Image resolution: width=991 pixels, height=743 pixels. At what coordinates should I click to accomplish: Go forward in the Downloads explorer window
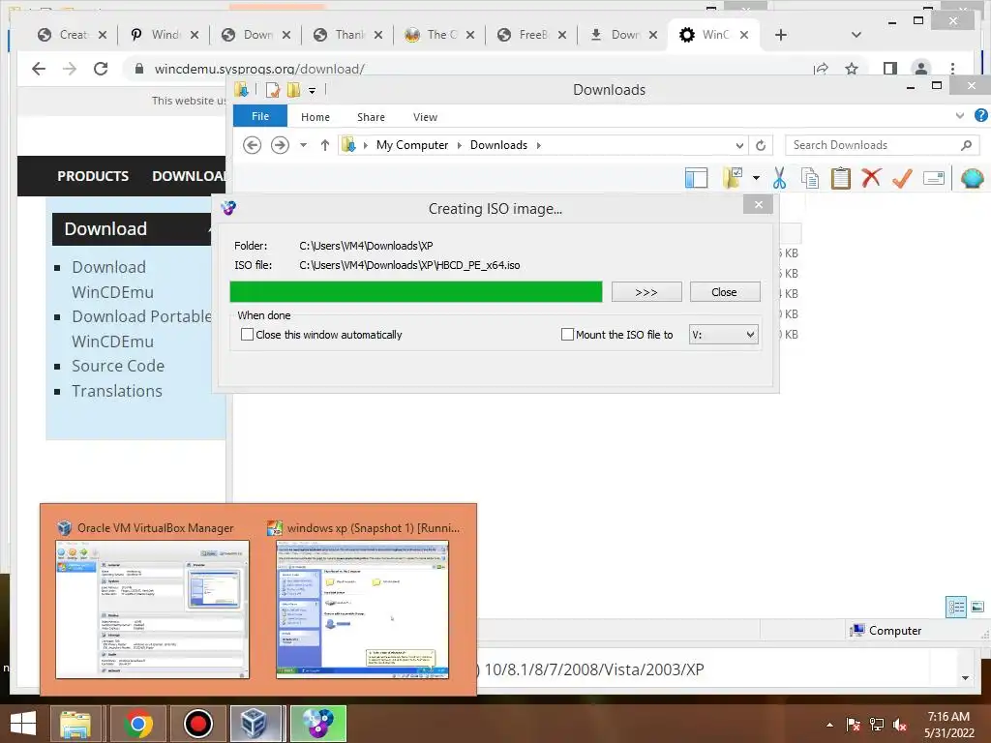coord(280,145)
